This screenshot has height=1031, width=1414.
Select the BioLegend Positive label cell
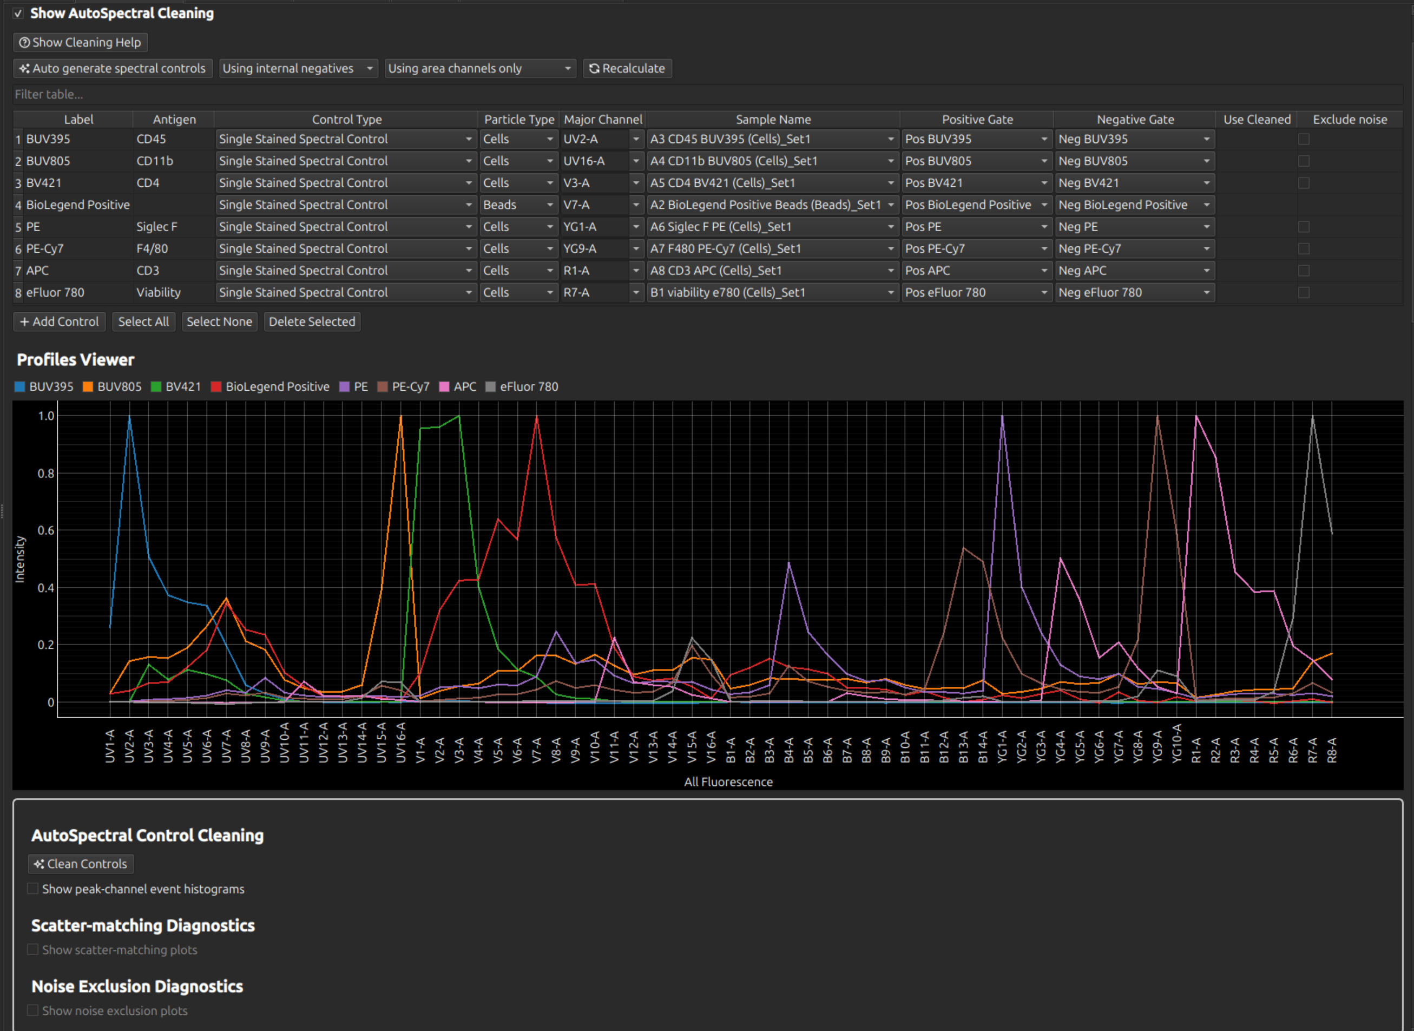(x=78, y=205)
